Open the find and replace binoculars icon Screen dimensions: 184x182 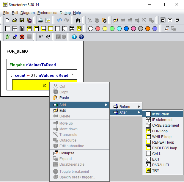(x=78, y=20)
